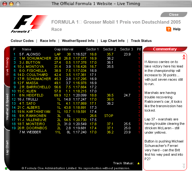
Task: Click the commentary scroll-down double arrow
Action: [x=184, y=166]
